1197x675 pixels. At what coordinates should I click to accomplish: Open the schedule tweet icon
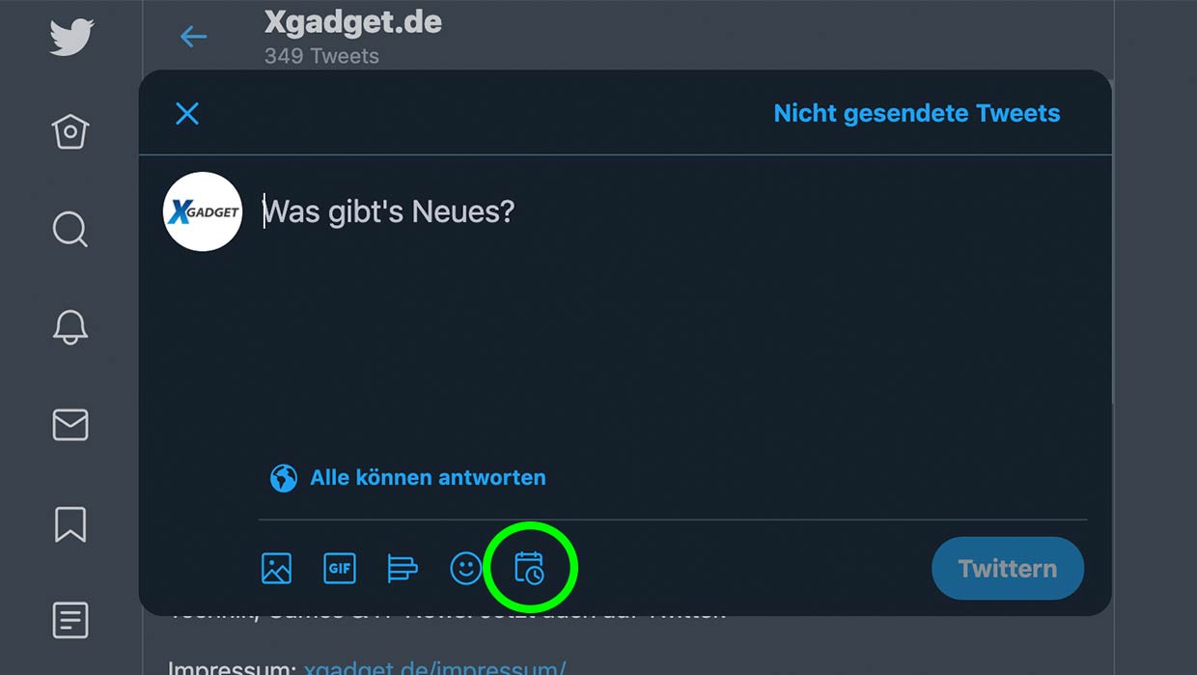click(x=529, y=568)
